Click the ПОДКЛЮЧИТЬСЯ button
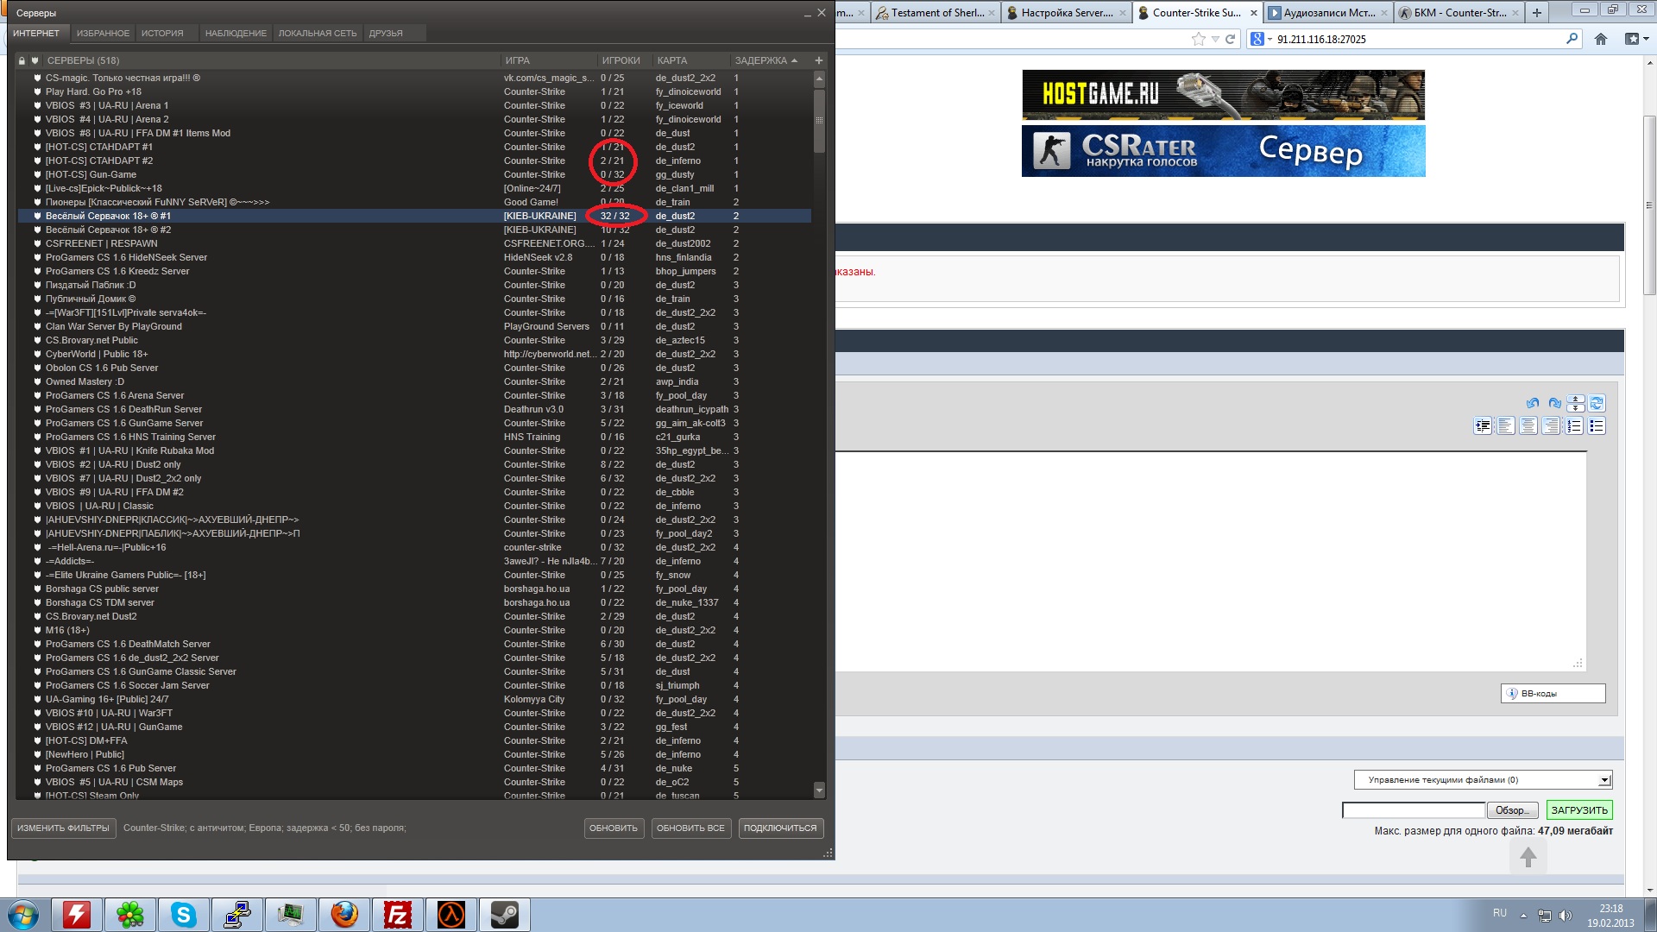 [x=780, y=828]
